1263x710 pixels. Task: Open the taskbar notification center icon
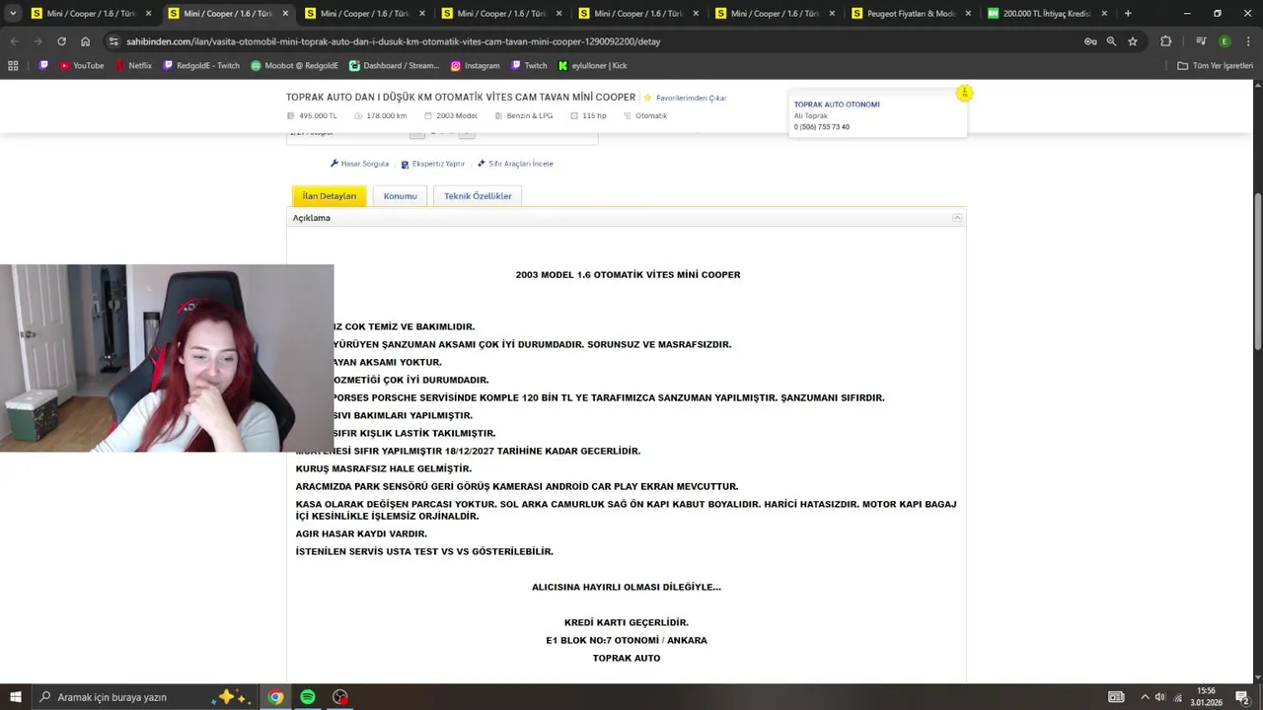tap(1242, 697)
